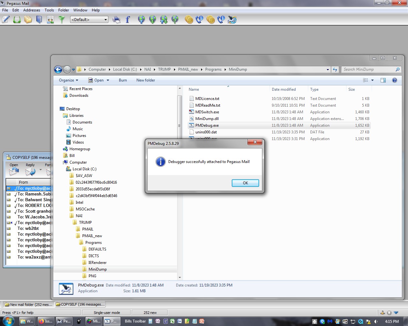Toggle the Explorer preview pane button
Image resolution: width=408 pixels, height=326 pixels.
tap(383, 80)
